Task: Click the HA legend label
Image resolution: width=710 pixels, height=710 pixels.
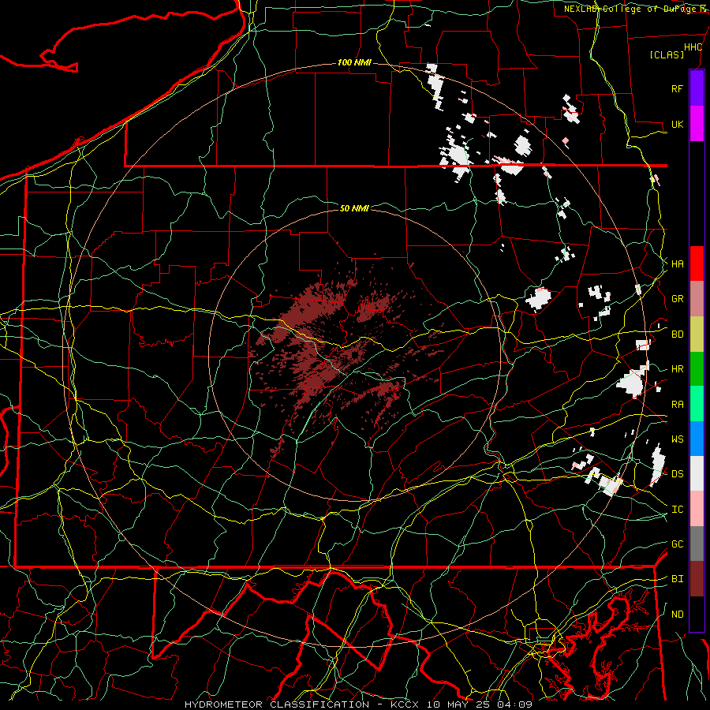Action: (x=677, y=263)
